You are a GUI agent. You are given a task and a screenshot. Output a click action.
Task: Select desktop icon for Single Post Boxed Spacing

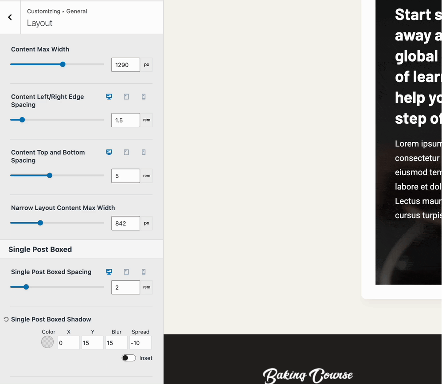(109, 271)
